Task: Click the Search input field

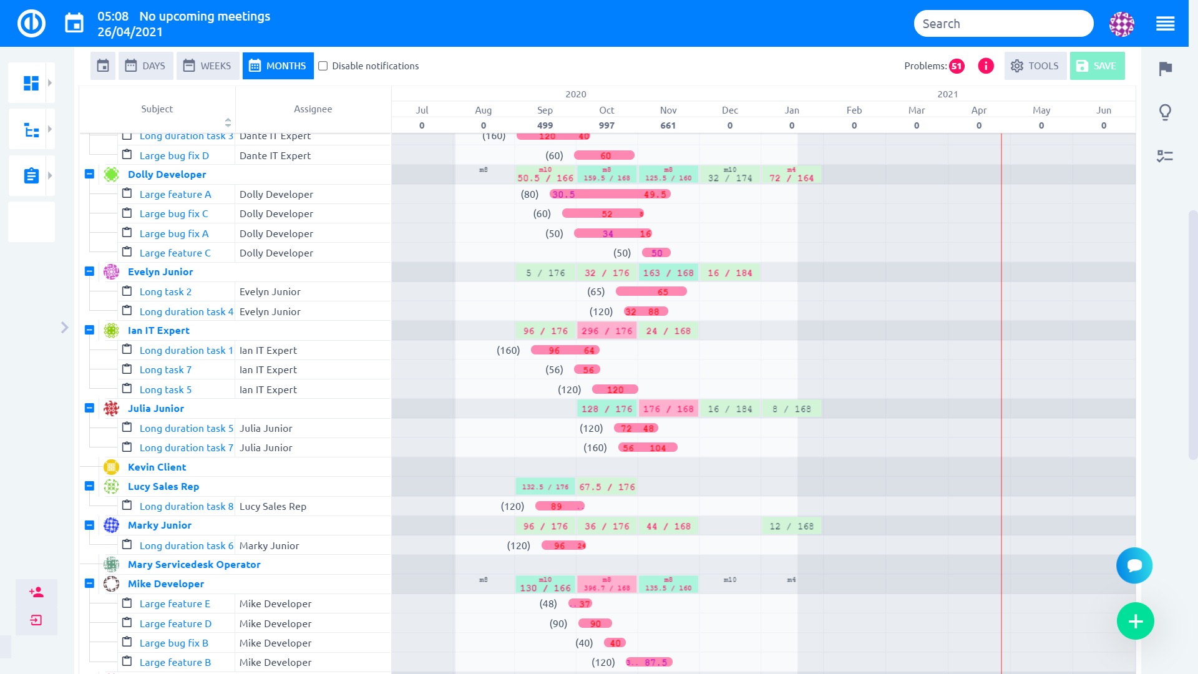Action: (x=1003, y=24)
